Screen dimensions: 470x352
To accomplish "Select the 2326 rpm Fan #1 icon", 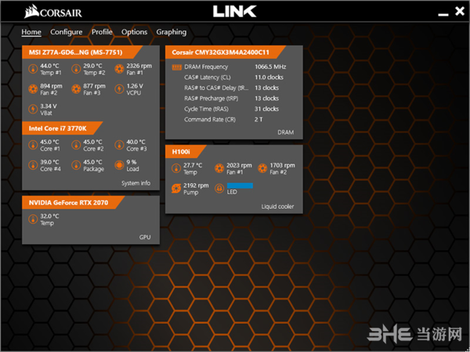I will (119, 69).
